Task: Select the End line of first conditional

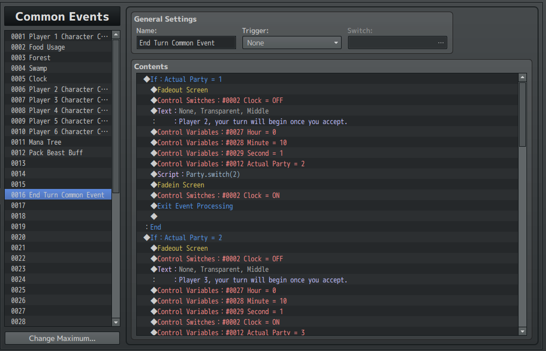Action: 327,227
